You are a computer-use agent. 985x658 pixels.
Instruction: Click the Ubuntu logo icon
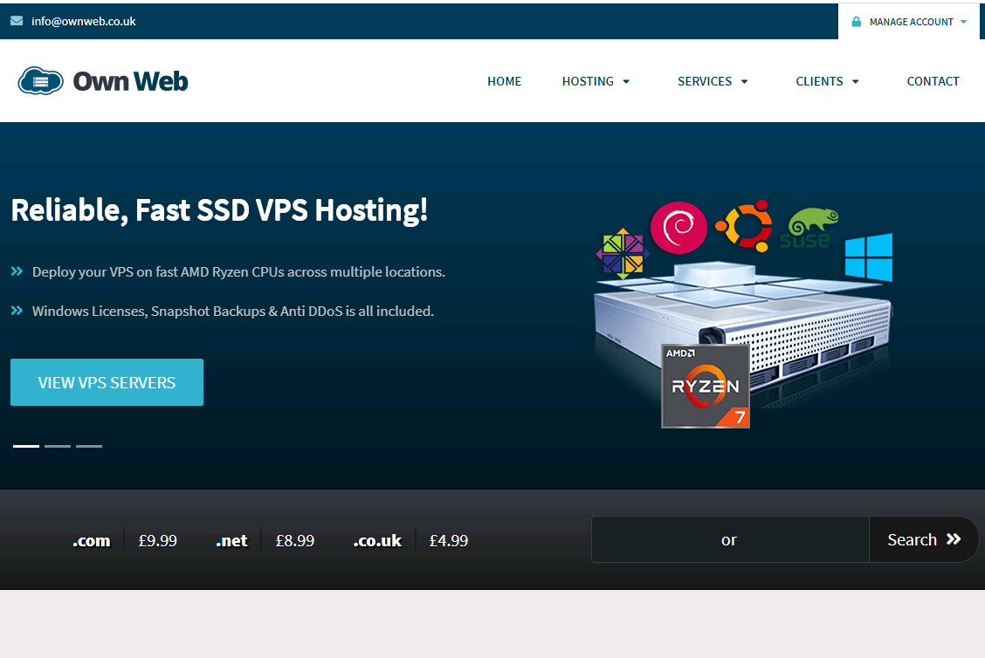745,226
